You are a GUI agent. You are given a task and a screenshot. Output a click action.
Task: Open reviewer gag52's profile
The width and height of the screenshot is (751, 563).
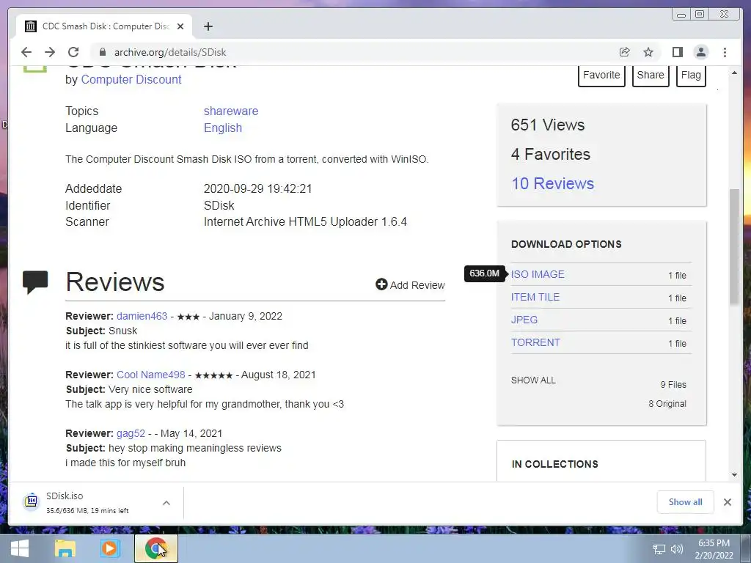pyautogui.click(x=131, y=433)
